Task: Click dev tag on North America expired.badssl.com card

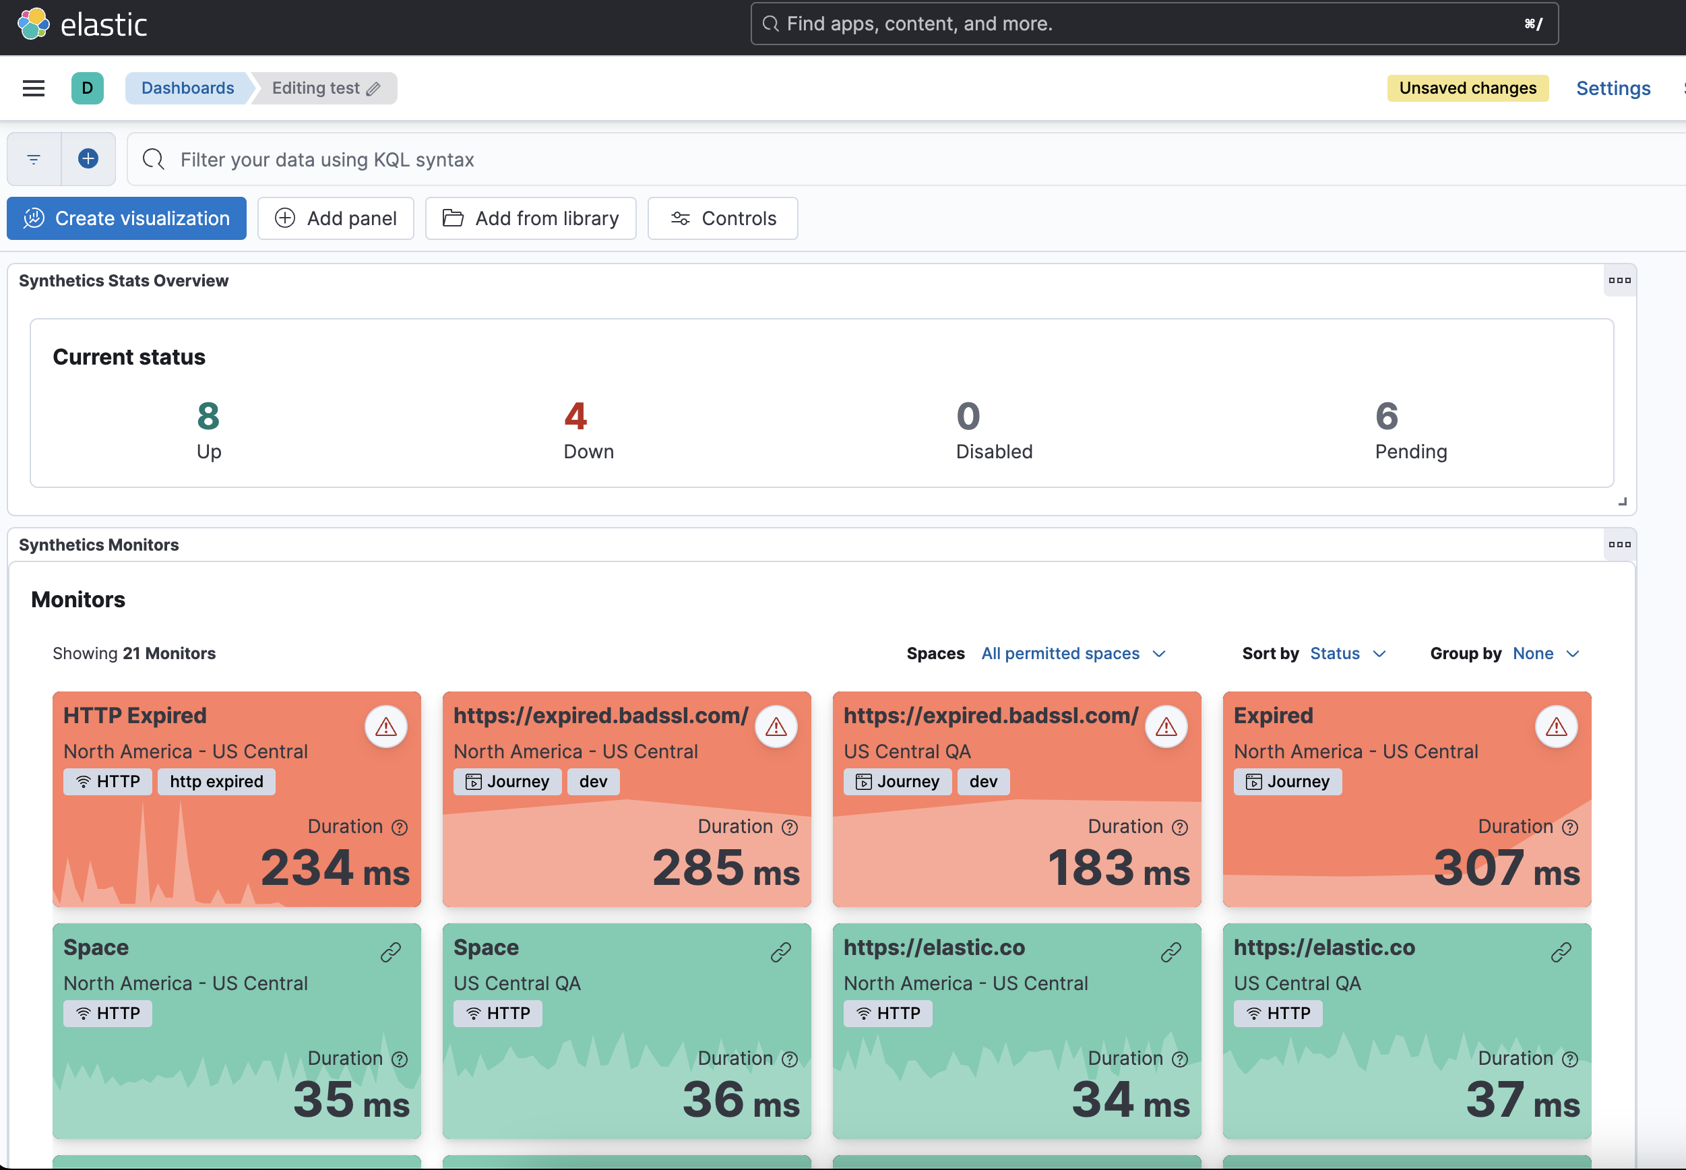Action: coord(593,782)
